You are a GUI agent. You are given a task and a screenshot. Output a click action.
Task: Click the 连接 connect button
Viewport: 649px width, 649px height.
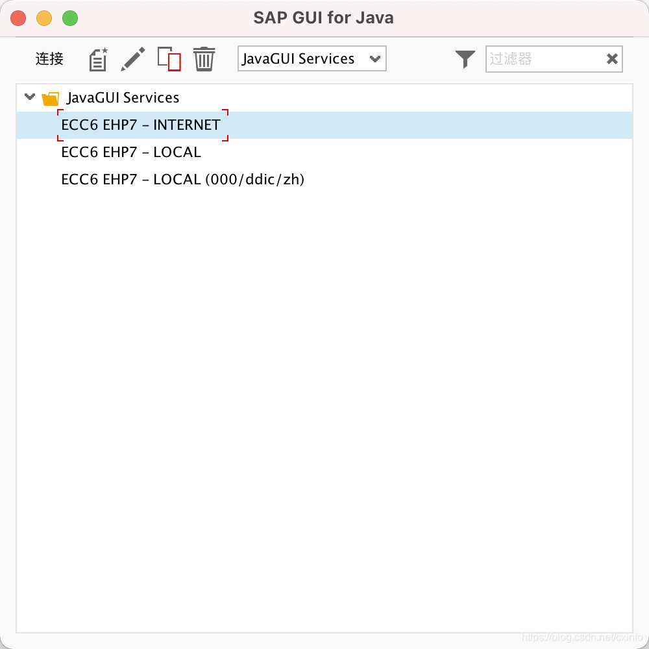tap(49, 59)
